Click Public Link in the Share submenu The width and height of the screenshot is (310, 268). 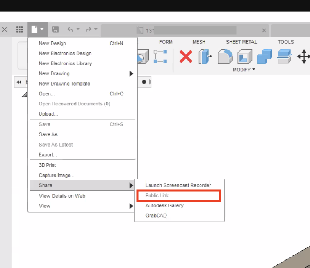pos(179,195)
